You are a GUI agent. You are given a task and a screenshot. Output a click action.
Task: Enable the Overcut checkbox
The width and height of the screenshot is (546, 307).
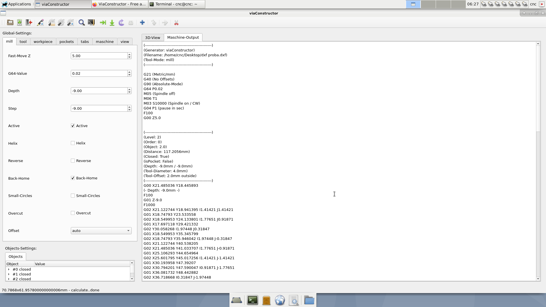[73, 213]
